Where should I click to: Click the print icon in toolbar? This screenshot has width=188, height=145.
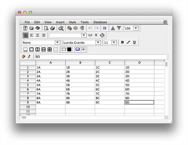point(52,28)
